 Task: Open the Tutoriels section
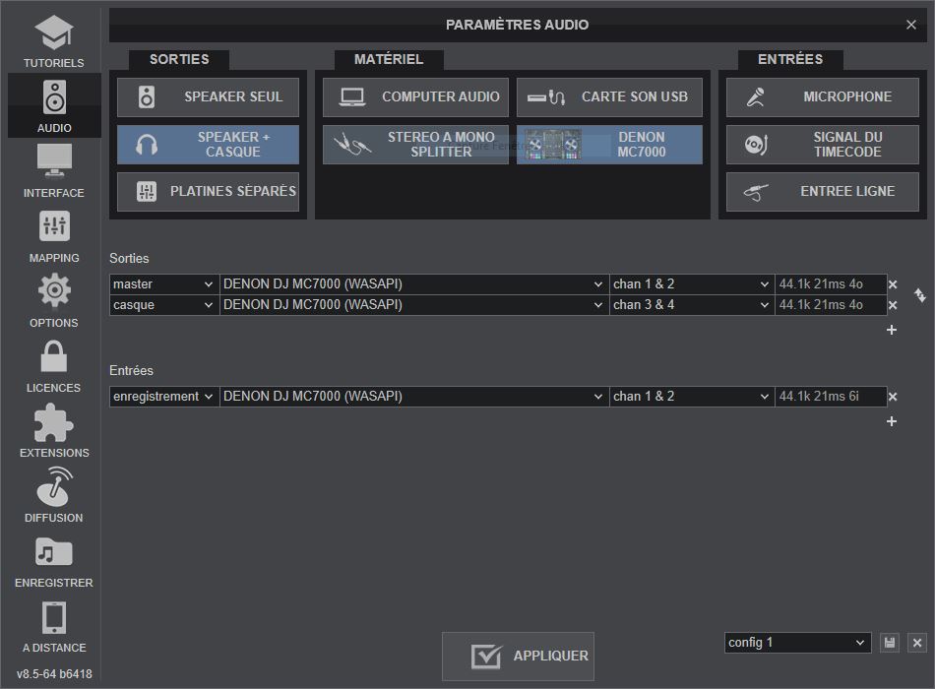(54, 40)
